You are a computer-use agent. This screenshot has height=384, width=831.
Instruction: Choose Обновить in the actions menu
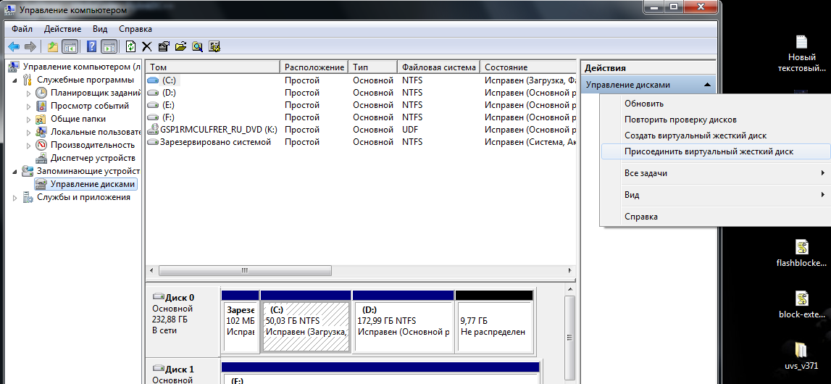pos(715,104)
